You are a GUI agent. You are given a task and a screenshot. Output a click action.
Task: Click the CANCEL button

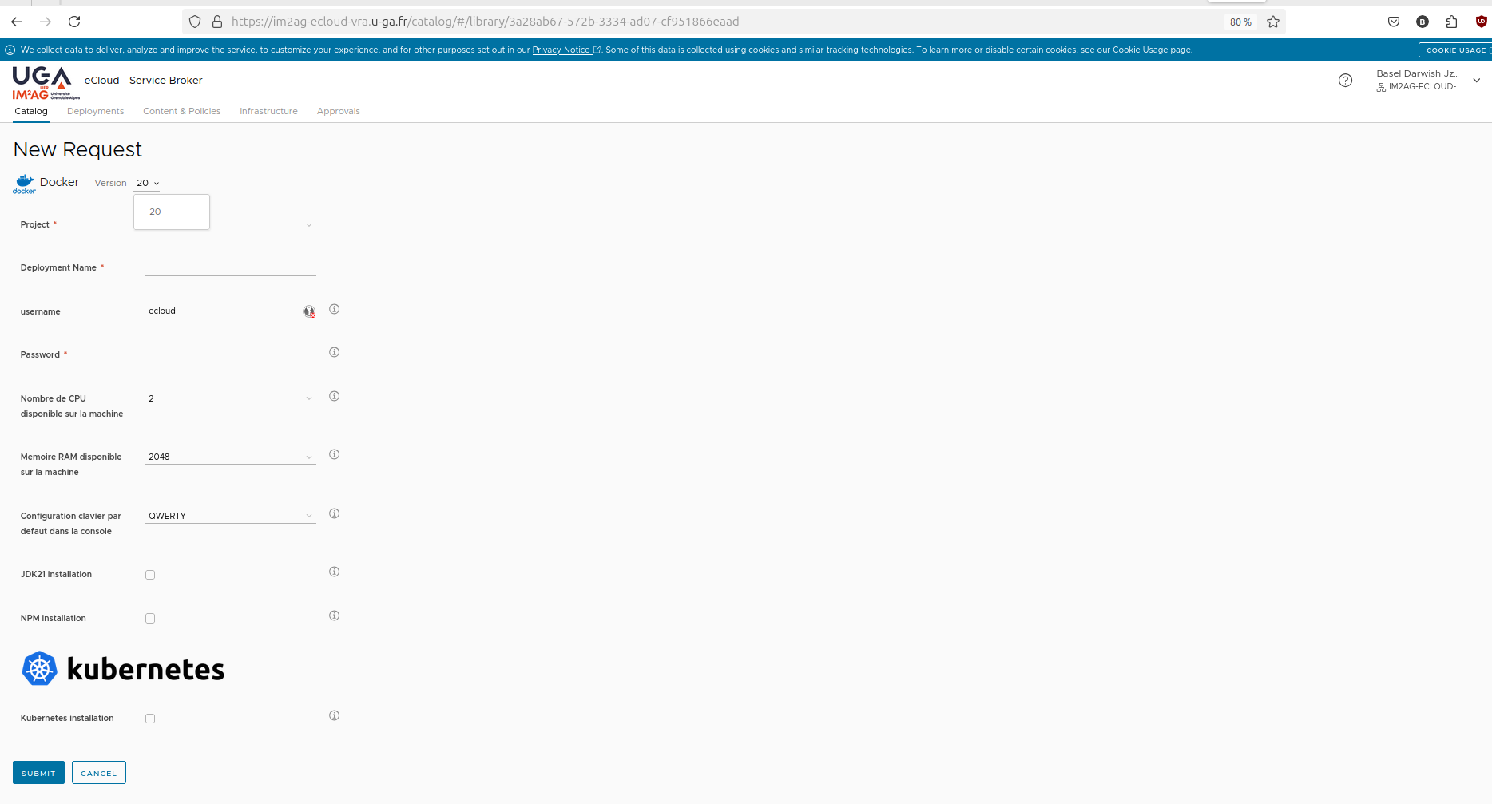coord(98,772)
